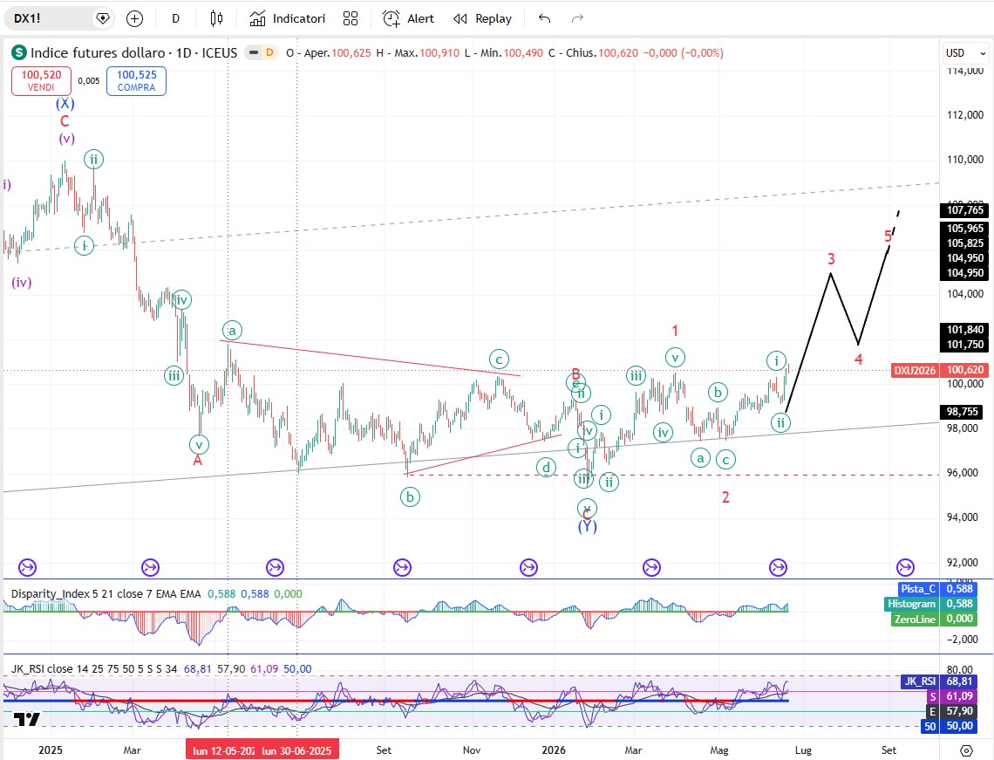Select the red A wave label

pyautogui.click(x=197, y=461)
